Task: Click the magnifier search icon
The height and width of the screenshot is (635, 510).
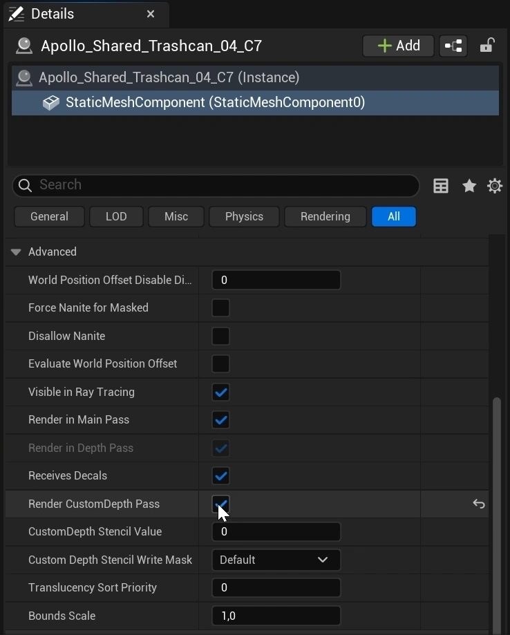Action: pos(25,185)
